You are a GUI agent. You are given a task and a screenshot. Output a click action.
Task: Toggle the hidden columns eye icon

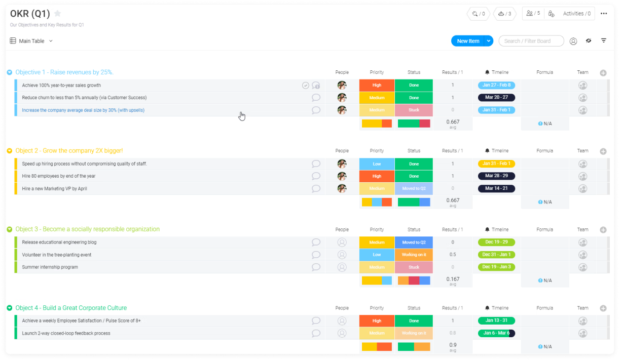coord(589,41)
